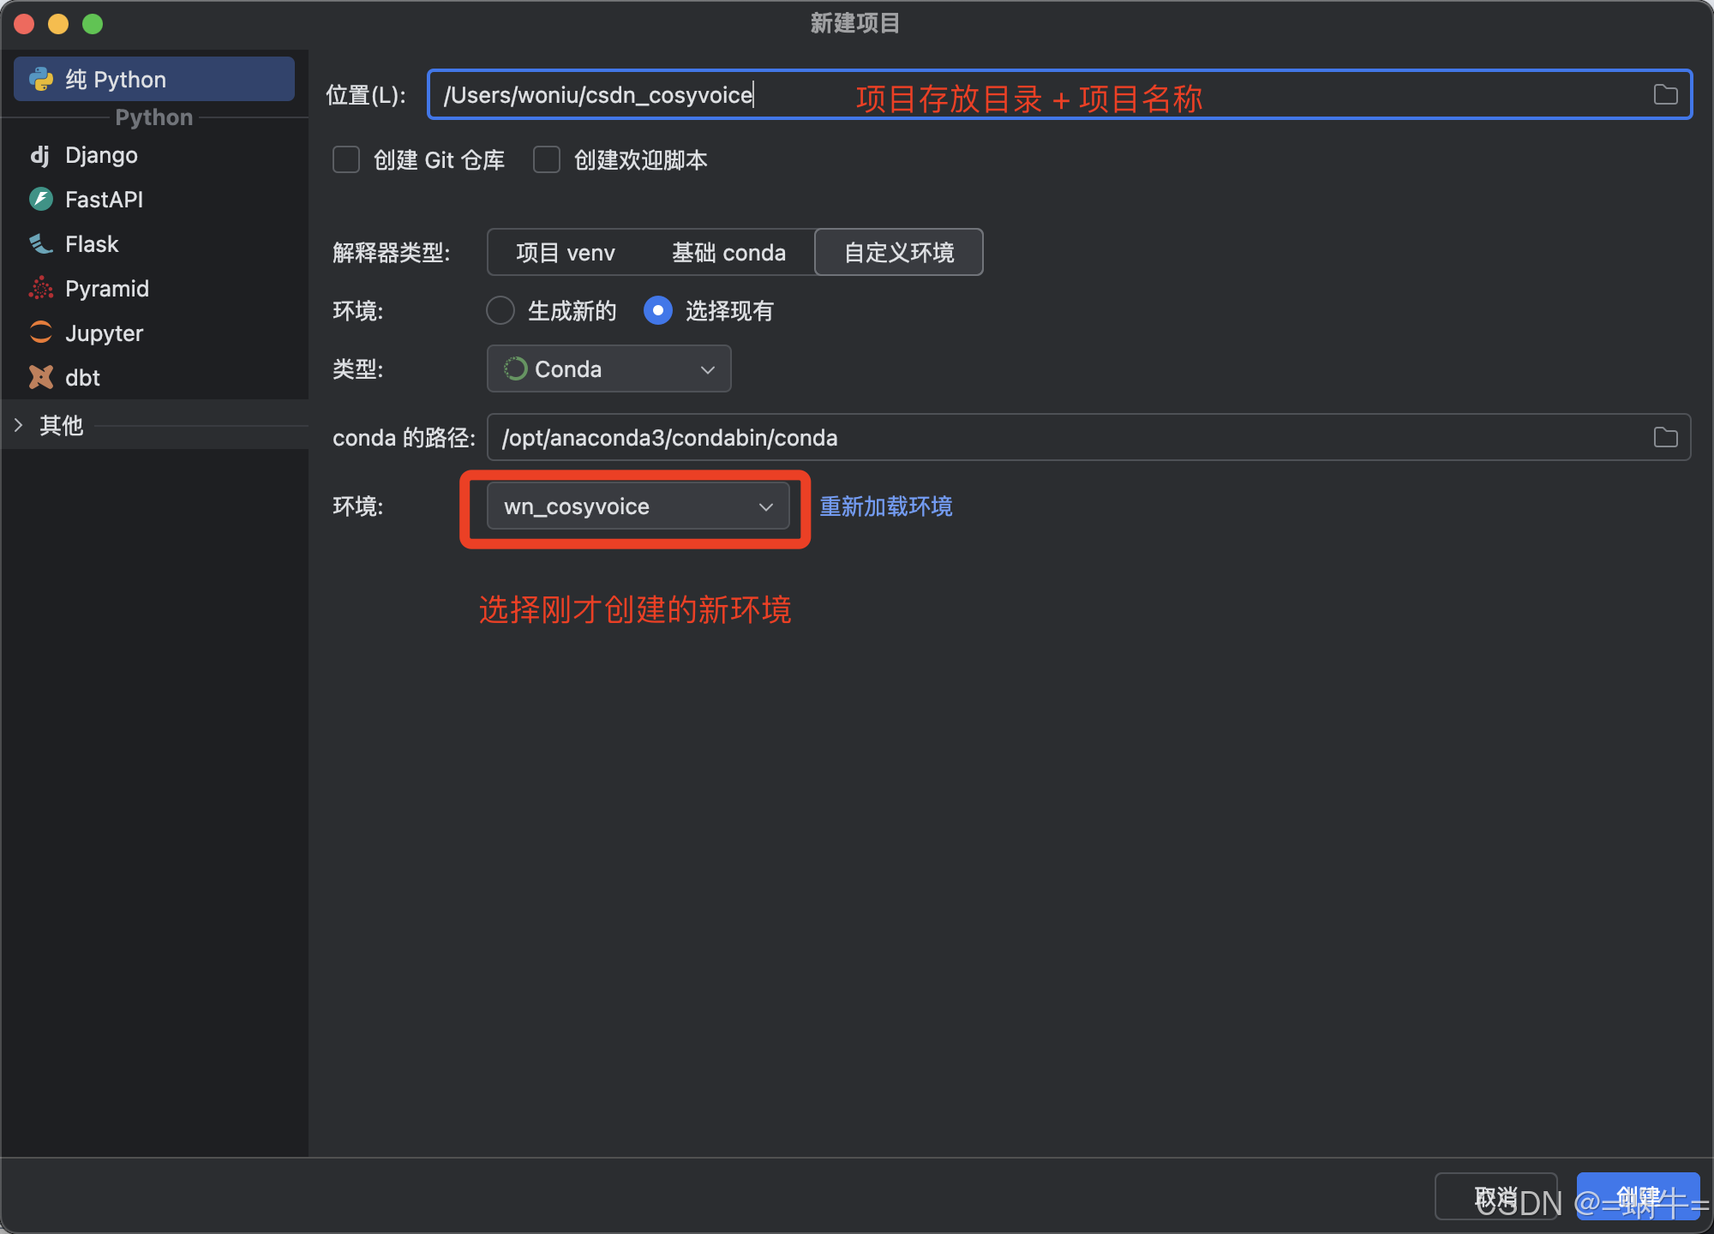Pick the Flask project icon

[x=40, y=244]
